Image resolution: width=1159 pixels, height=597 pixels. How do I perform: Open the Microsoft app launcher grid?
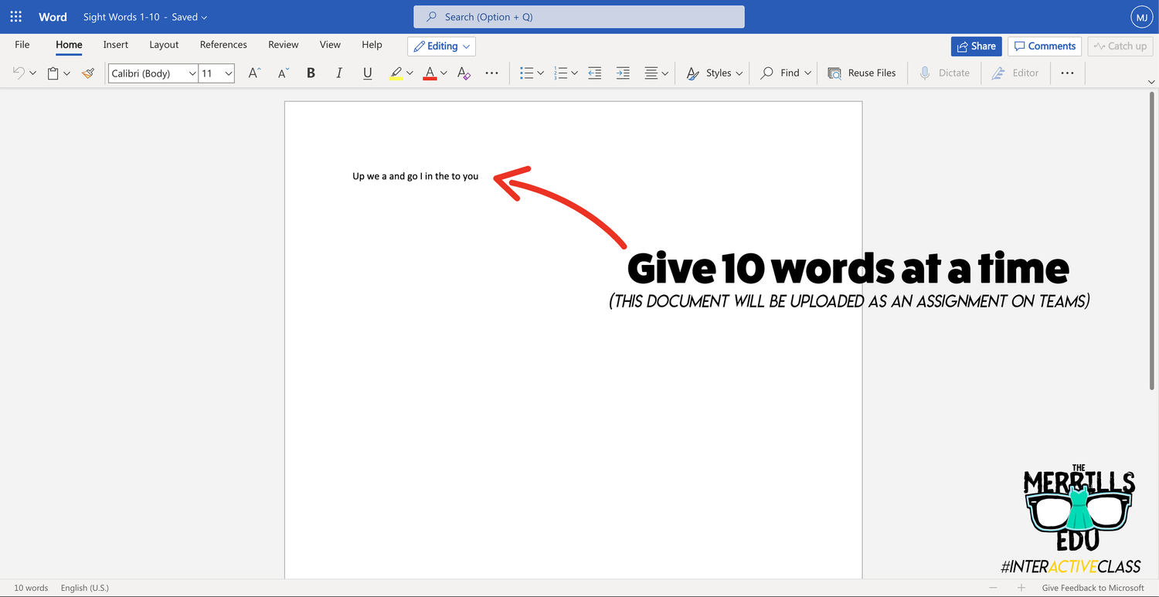[x=15, y=15]
